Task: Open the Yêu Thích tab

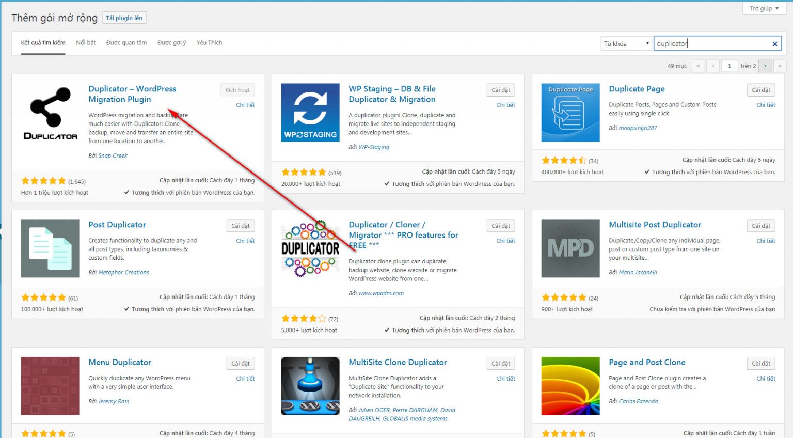Action: [x=209, y=43]
